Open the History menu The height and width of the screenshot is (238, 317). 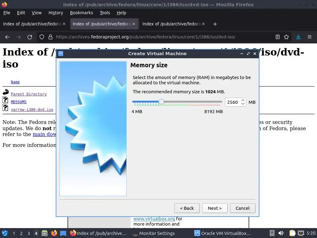tap(56, 13)
